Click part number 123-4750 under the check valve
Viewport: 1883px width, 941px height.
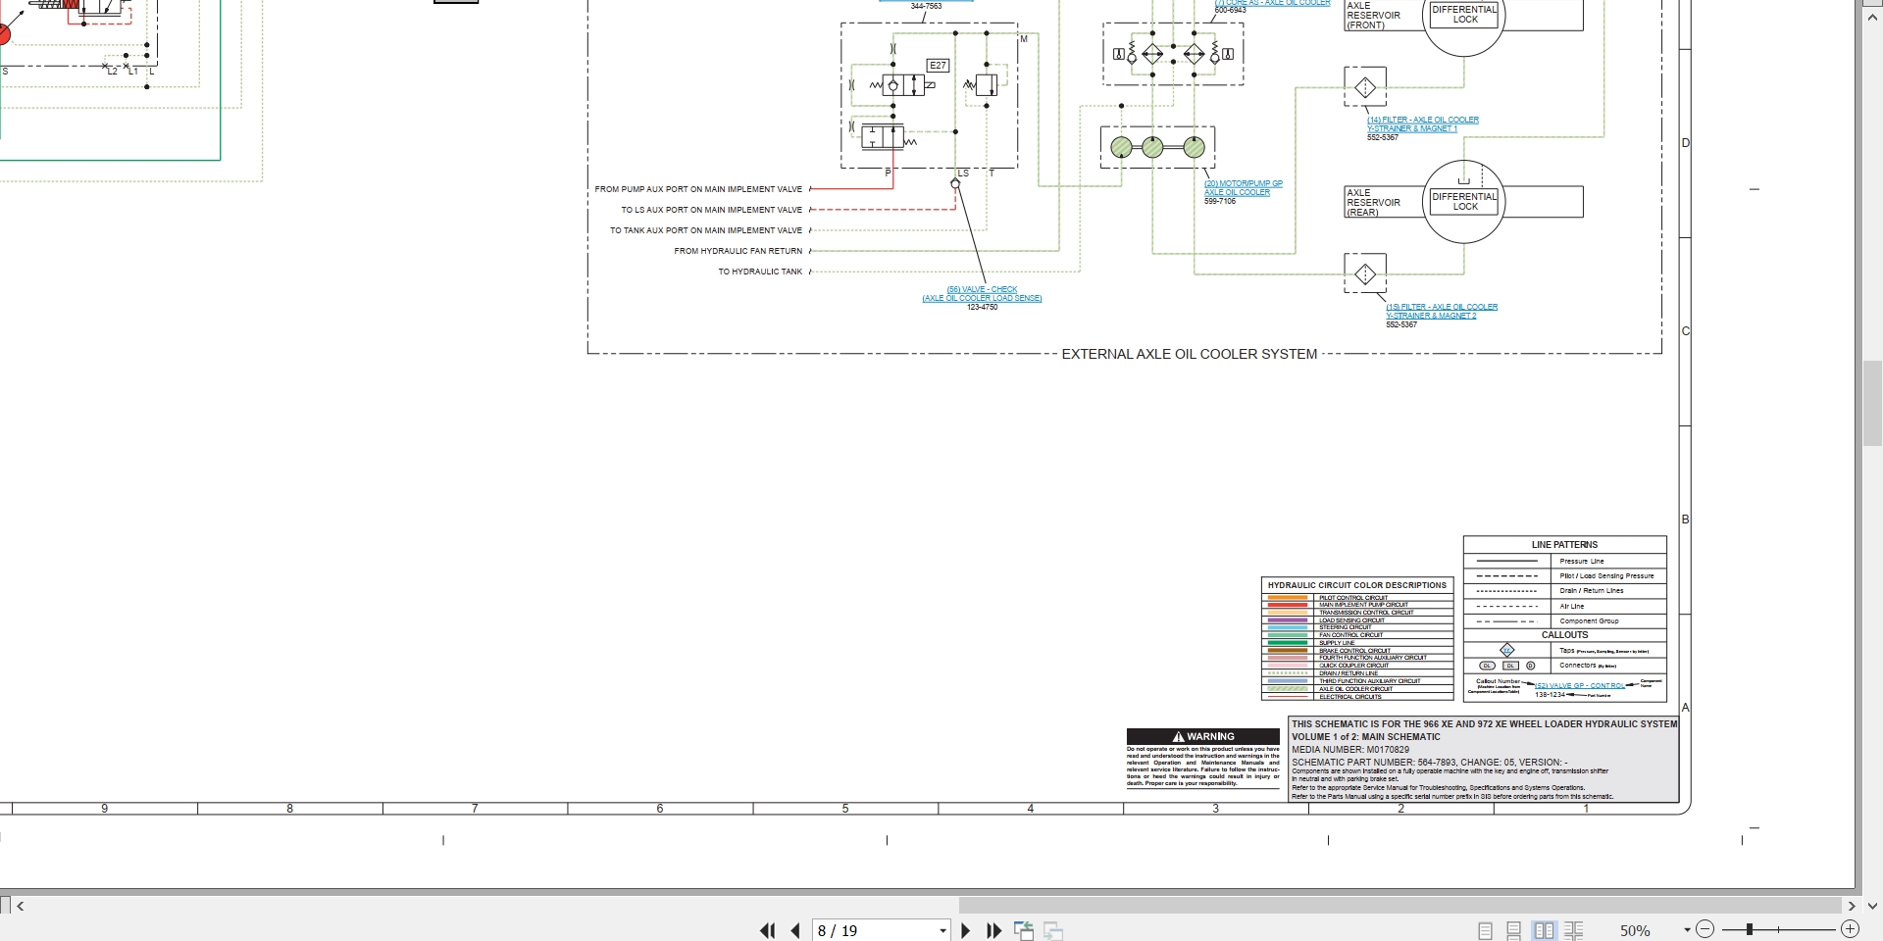[x=982, y=307]
